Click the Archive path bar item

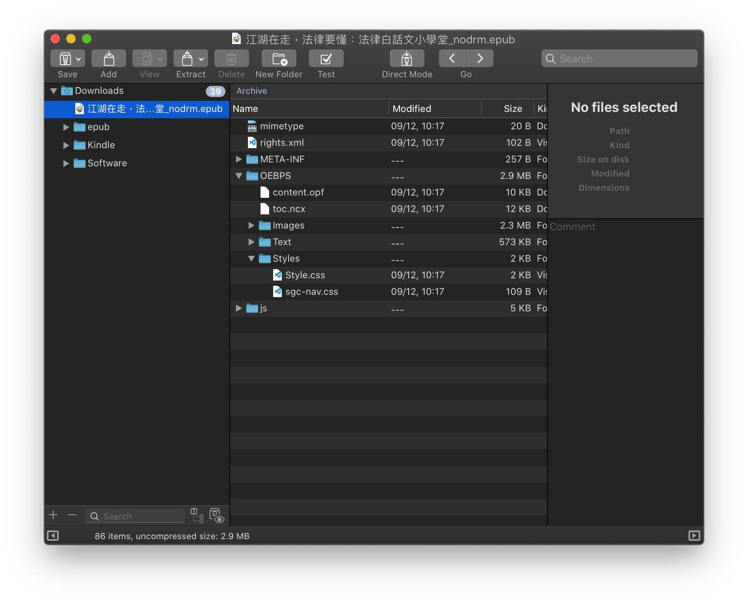coord(251,91)
